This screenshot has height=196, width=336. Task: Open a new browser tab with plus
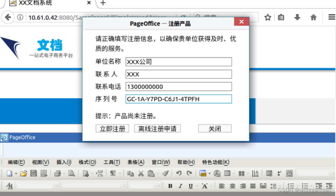tap(103, 3)
